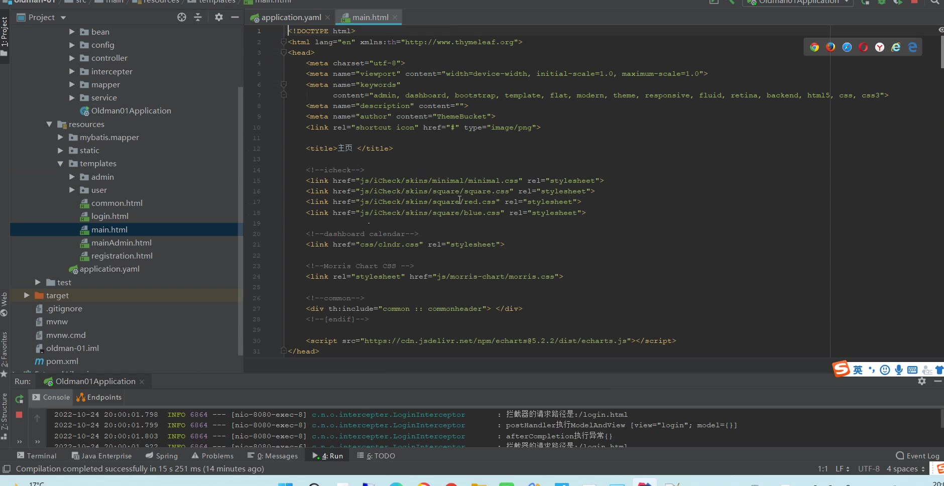Expand the bean package
Screen dimensions: 944x486
(72, 32)
